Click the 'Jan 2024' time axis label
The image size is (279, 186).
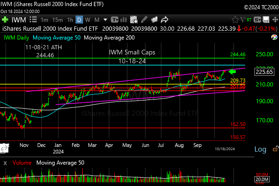point(58,148)
